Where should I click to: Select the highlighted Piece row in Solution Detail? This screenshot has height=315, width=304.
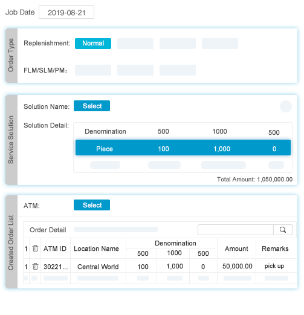pos(183,148)
